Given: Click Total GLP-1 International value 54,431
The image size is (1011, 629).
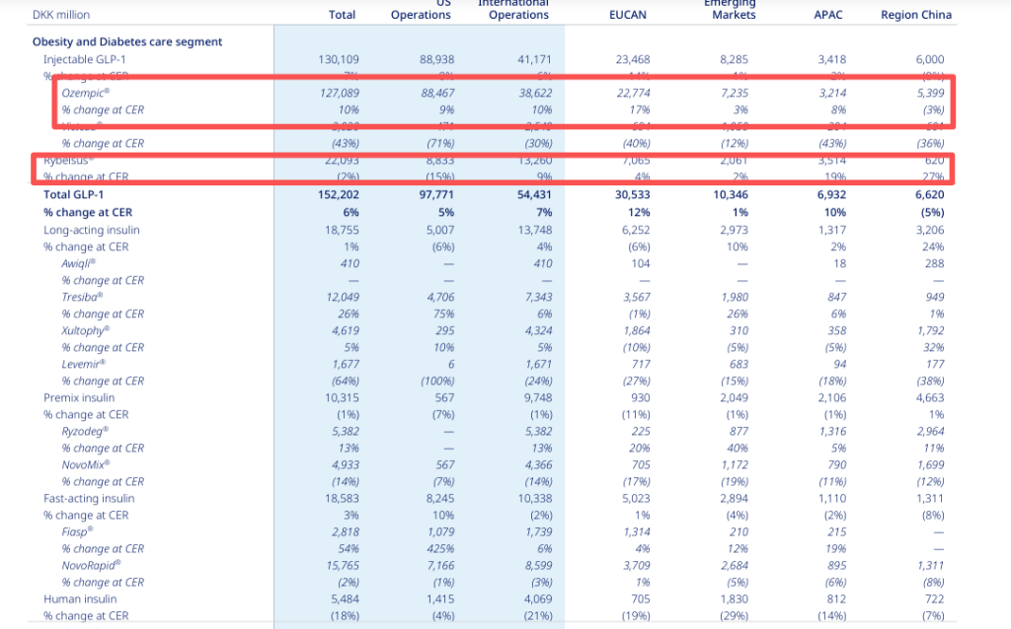Looking at the screenshot, I should click(x=534, y=194).
